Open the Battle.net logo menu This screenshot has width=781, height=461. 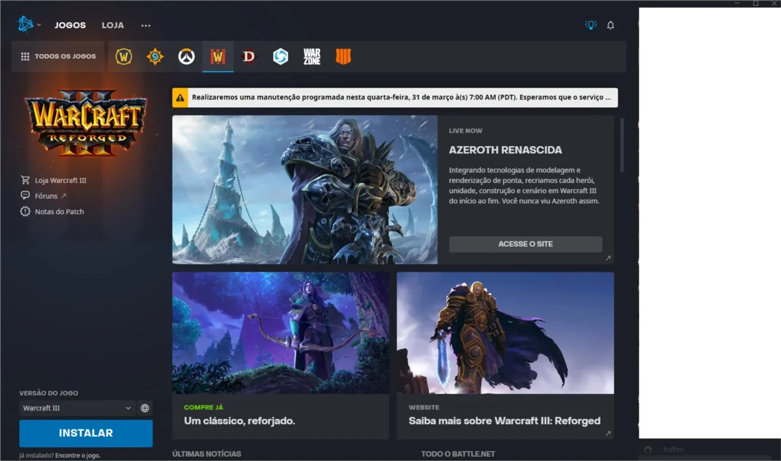(x=29, y=24)
